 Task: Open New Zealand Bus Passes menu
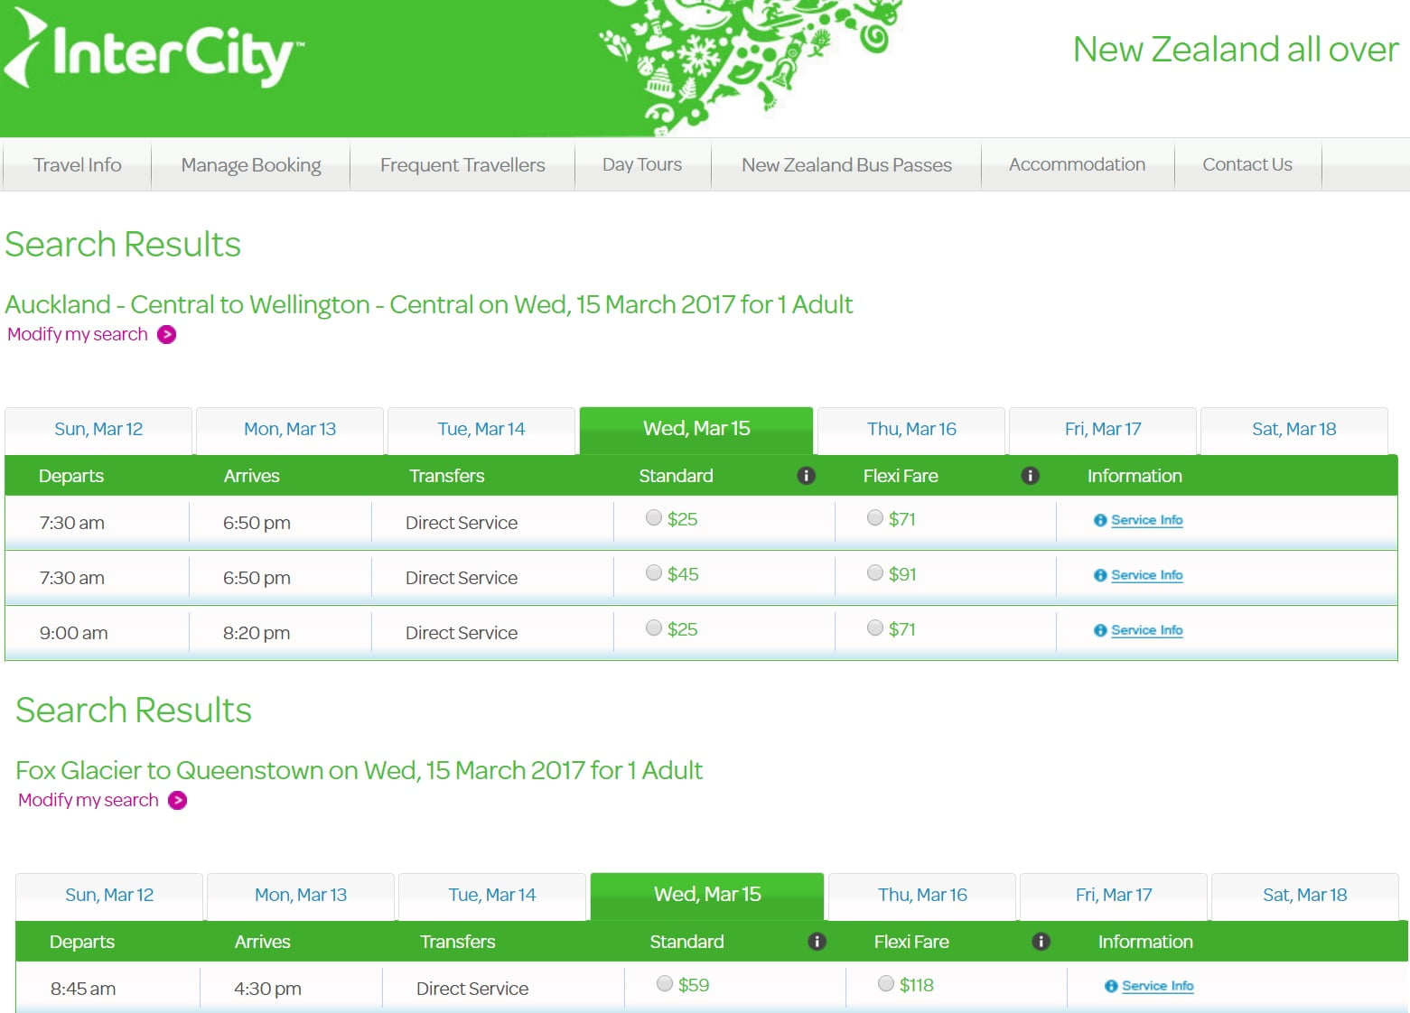846,164
